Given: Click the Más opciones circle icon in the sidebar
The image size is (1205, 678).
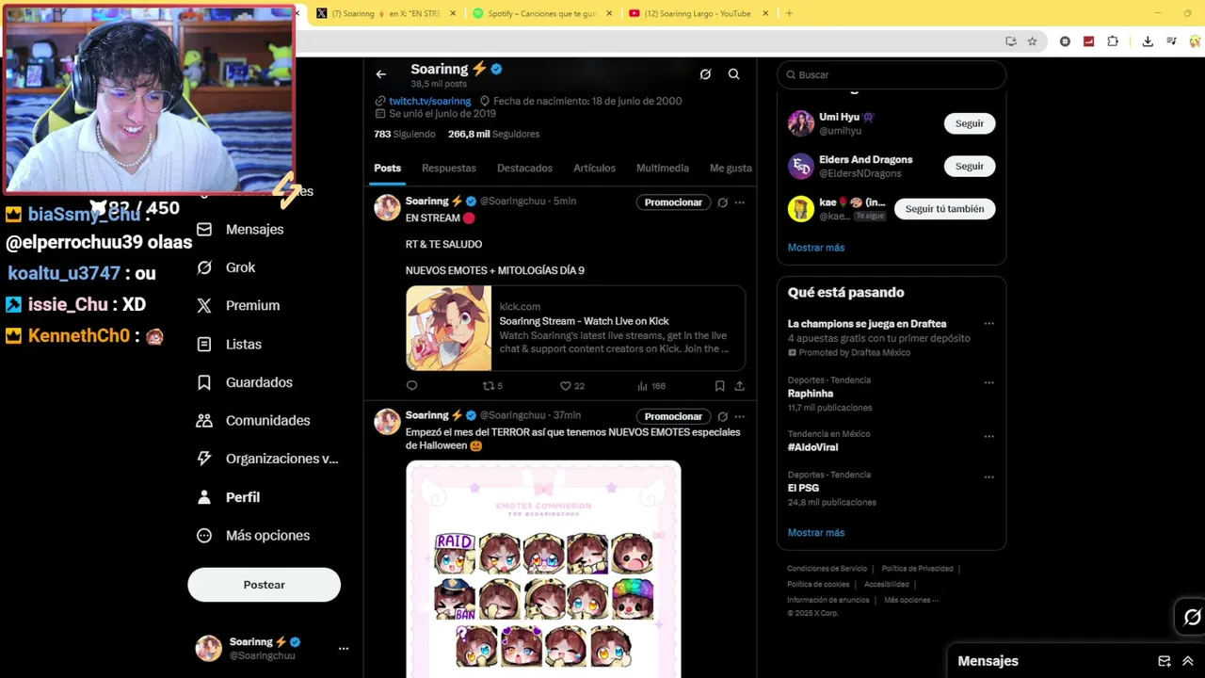Looking at the screenshot, I should coord(204,535).
